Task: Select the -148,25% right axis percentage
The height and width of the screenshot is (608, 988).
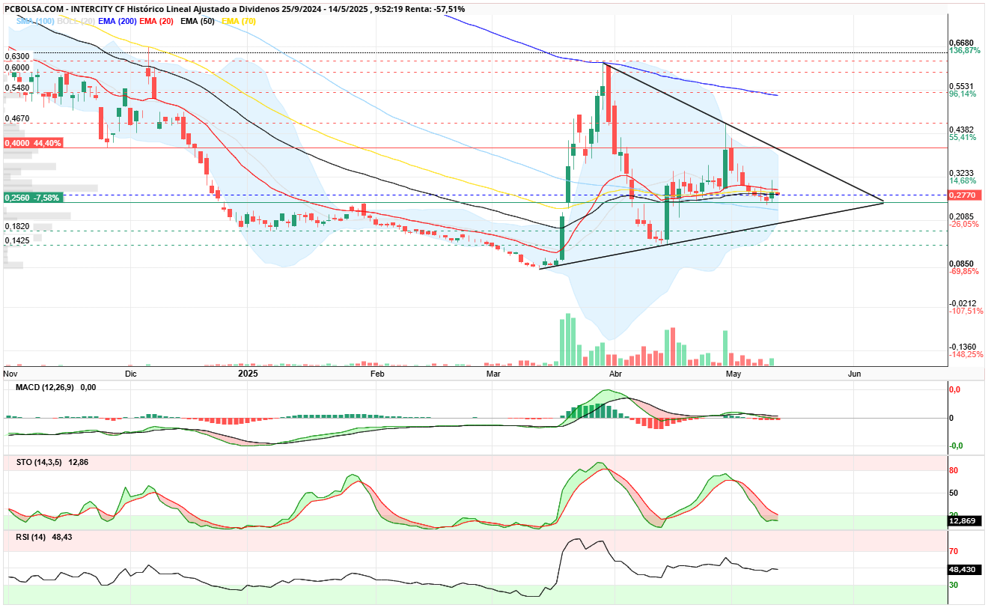Action: point(966,354)
